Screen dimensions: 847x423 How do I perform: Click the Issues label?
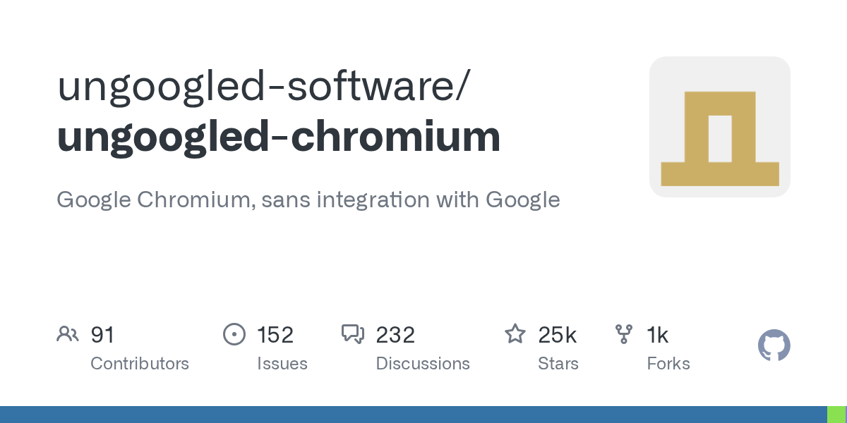point(282,364)
